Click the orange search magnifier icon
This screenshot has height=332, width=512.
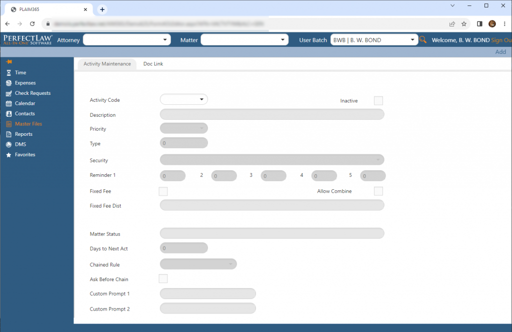pyautogui.click(x=423, y=40)
